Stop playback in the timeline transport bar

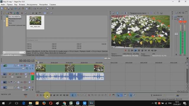(x=54, y=95)
